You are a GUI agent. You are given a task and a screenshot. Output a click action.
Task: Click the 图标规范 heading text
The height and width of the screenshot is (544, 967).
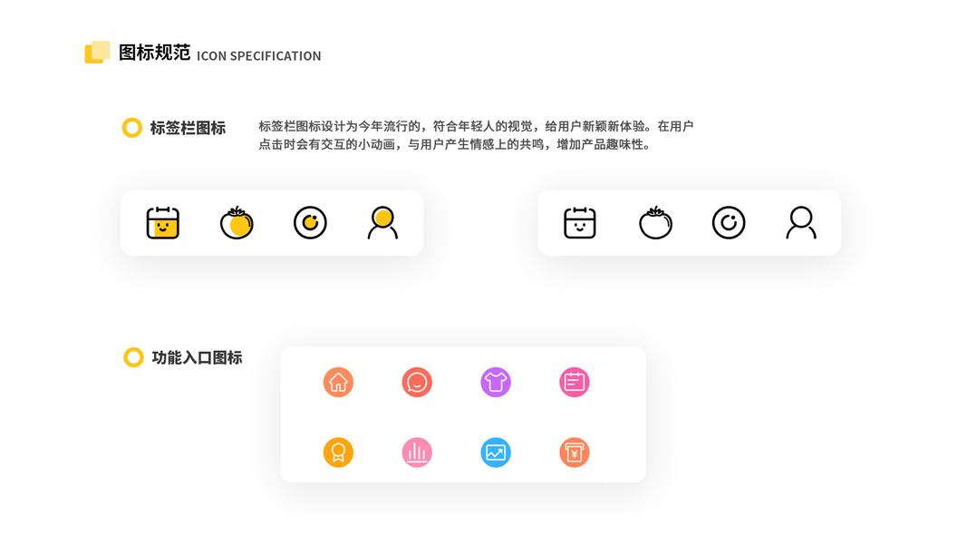click(154, 53)
